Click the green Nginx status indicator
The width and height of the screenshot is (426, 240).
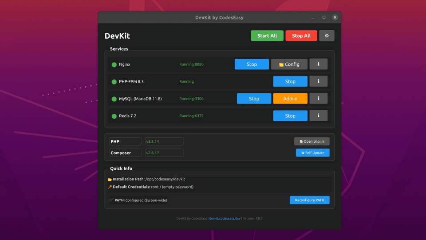114,64
